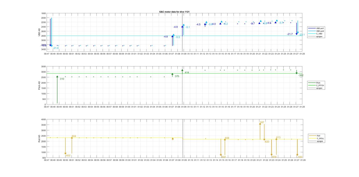The image size is (359, 177).
Task: Click the '-23.1' VBD data label
Action: coord(302,35)
